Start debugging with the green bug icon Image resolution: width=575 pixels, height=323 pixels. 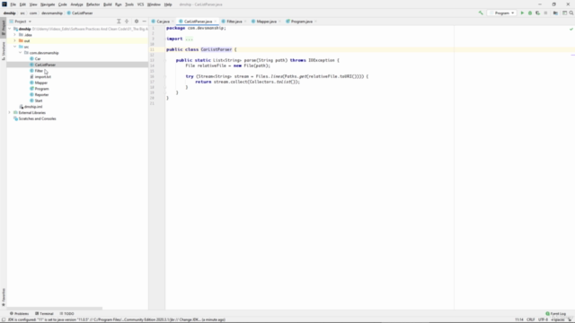530,13
